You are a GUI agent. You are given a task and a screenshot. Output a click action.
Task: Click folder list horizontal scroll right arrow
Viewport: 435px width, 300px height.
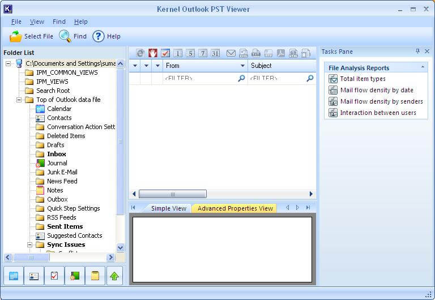(x=110, y=258)
